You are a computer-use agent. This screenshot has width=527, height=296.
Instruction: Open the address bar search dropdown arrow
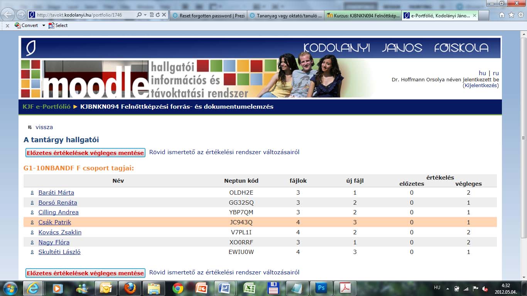[145, 15]
